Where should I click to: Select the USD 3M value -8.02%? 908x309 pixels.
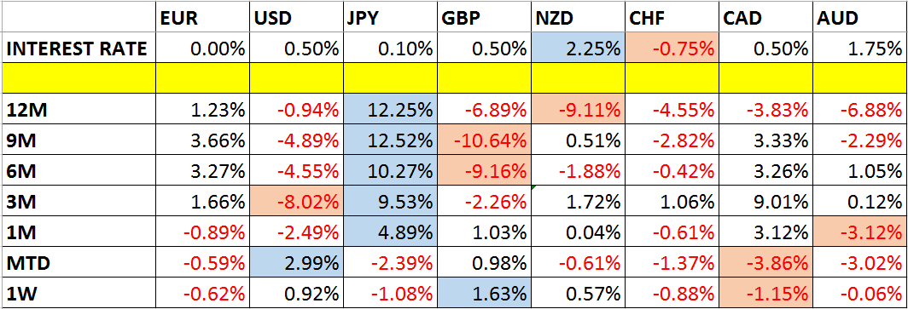296,200
